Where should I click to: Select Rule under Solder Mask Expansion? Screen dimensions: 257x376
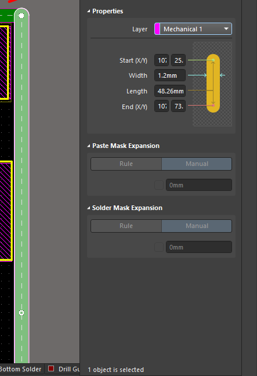(x=126, y=226)
